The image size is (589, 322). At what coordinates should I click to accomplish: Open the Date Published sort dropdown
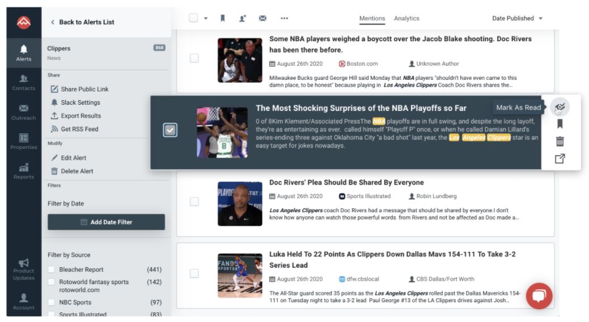point(517,18)
